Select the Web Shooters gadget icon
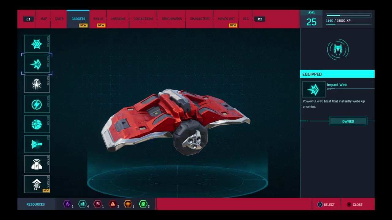The height and width of the screenshot is (220, 392). click(37, 44)
